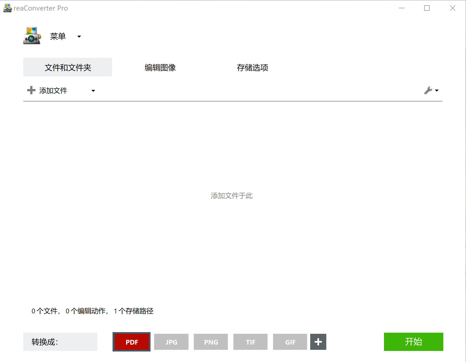
Task: Switch to the 编辑图像 tab
Action: coord(160,67)
